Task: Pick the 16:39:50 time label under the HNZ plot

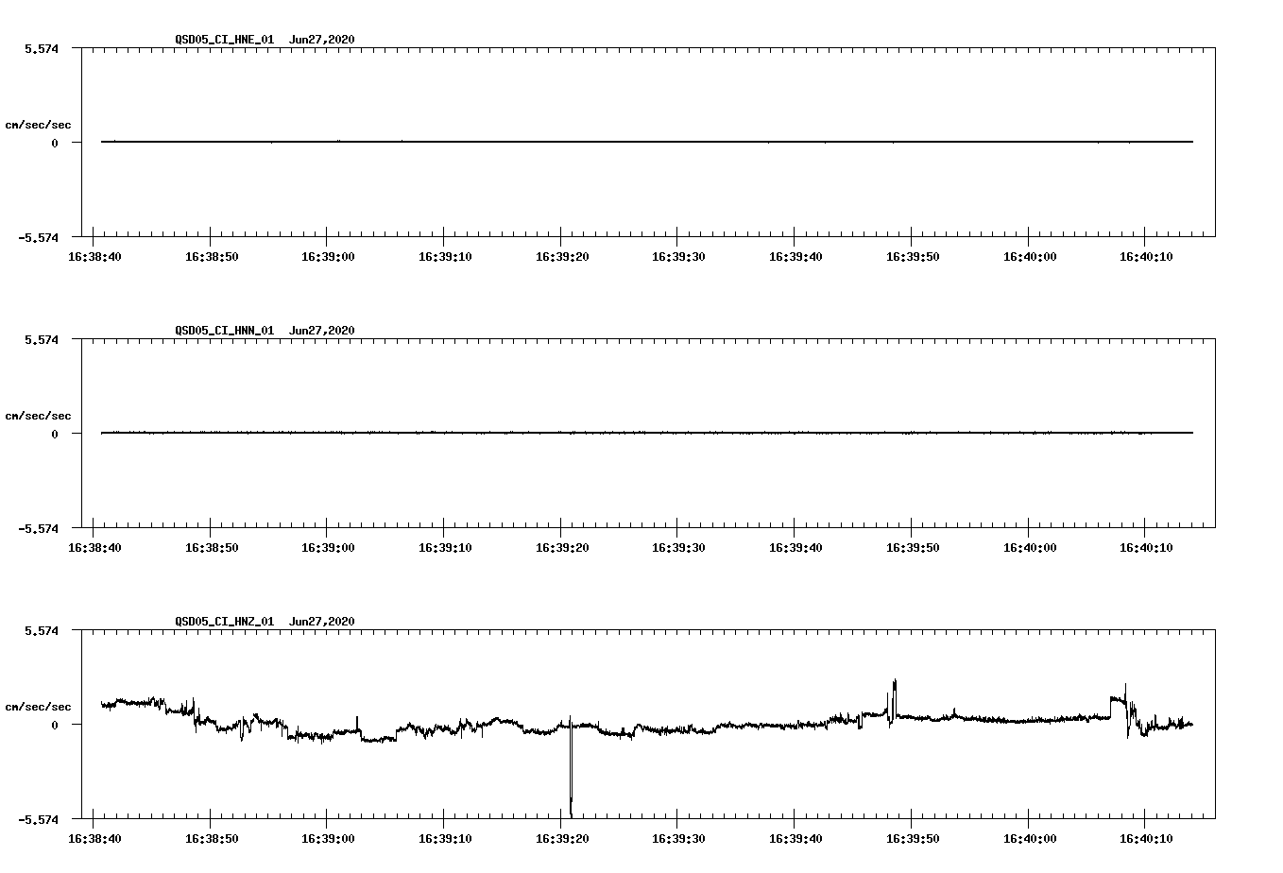Action: [x=912, y=838]
